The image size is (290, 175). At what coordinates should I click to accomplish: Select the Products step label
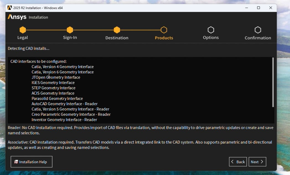coord(164,38)
